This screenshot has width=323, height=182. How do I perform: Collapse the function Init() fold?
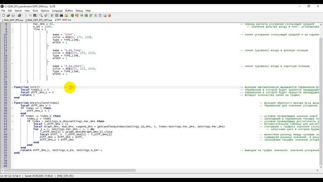12,87
